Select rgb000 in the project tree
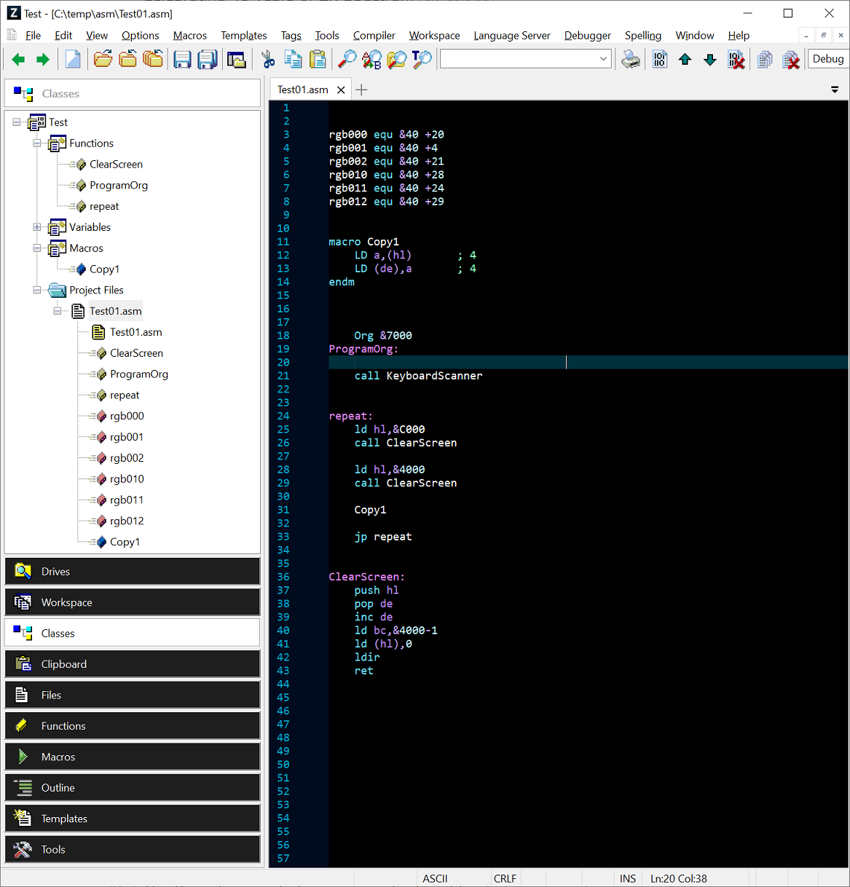This screenshot has height=887, width=850. (127, 416)
